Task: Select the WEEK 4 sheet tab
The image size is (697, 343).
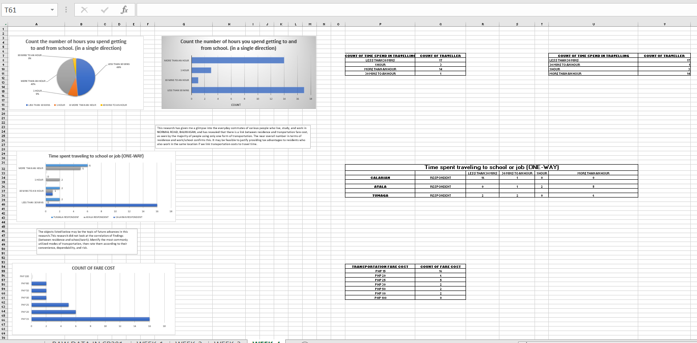Action: click(266, 342)
